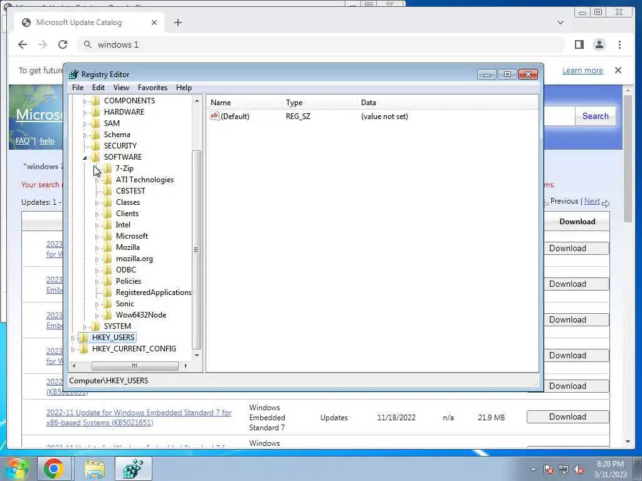Click the (value not set) data cell
Viewport: 642px width, 481px height.
[384, 116]
